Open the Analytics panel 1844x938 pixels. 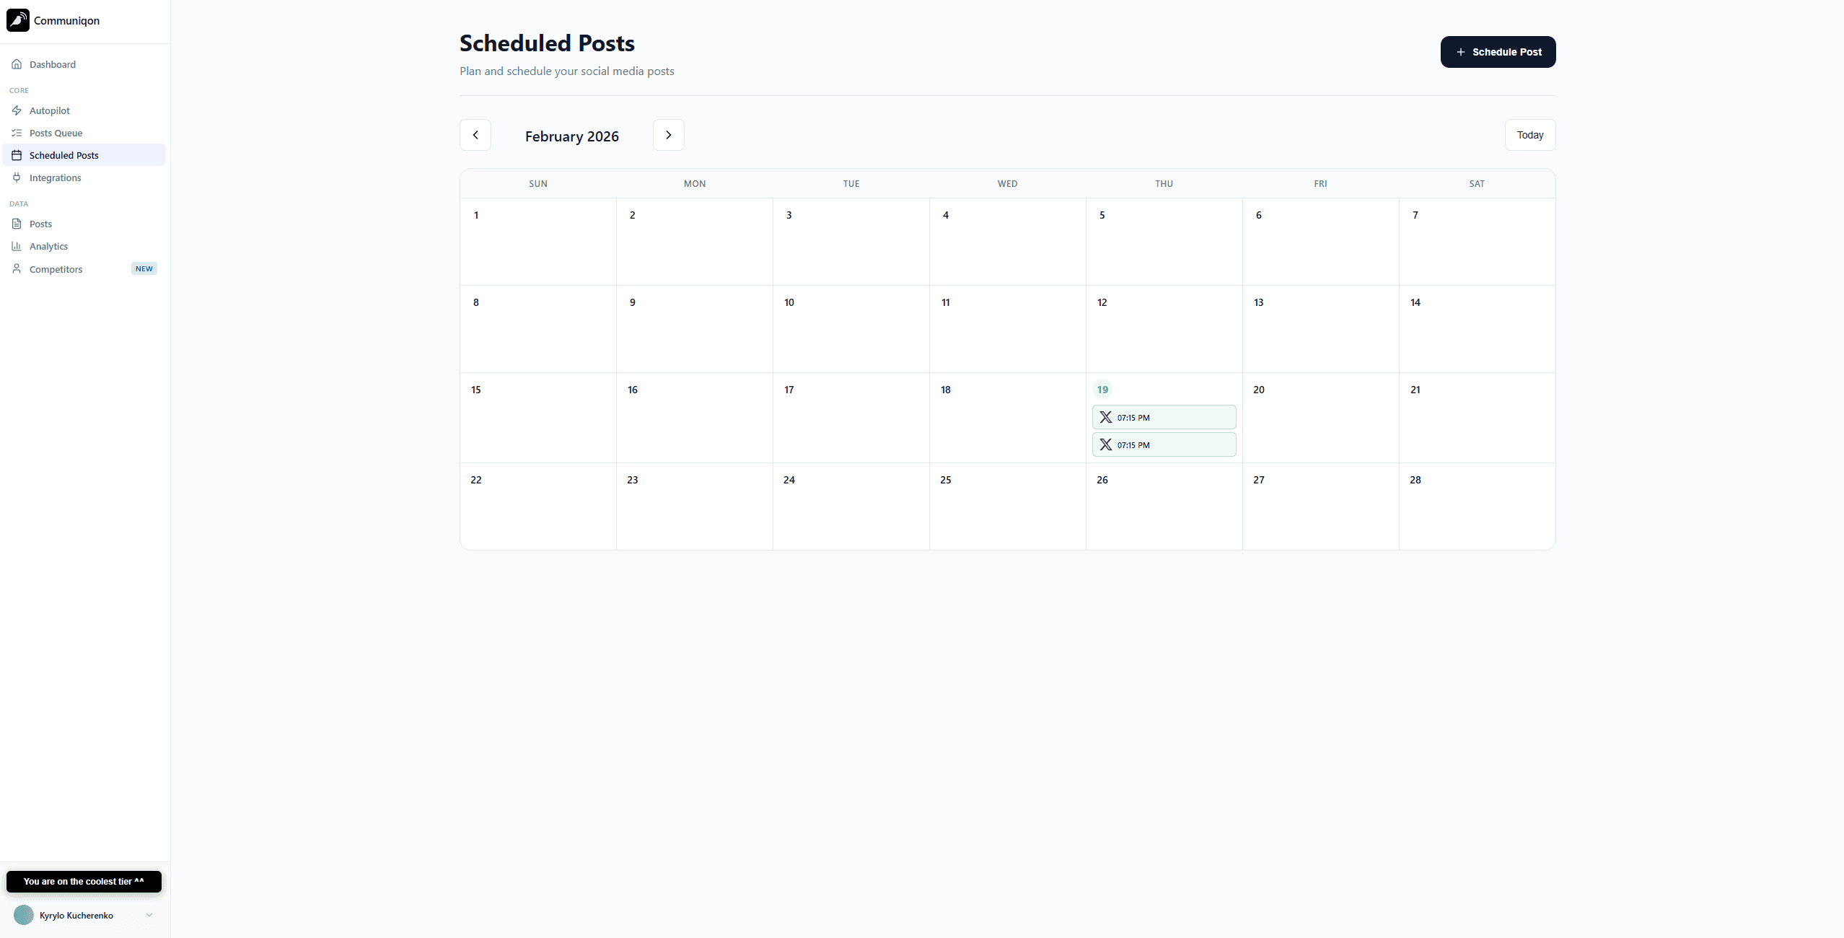pyautogui.click(x=48, y=246)
